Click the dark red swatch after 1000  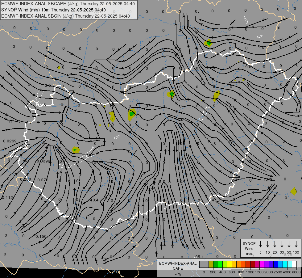point(253,264)
